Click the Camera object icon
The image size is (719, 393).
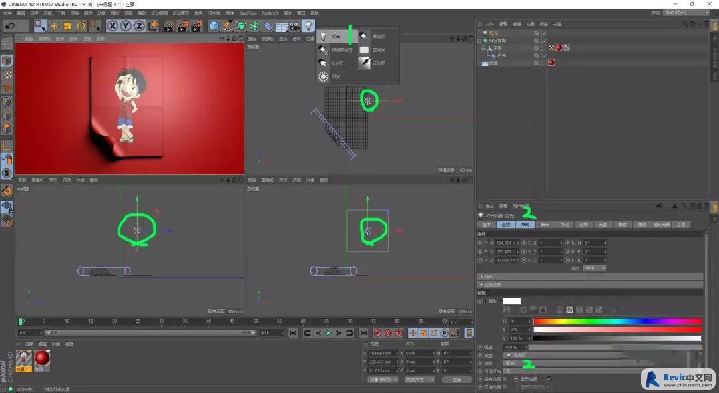coord(295,26)
